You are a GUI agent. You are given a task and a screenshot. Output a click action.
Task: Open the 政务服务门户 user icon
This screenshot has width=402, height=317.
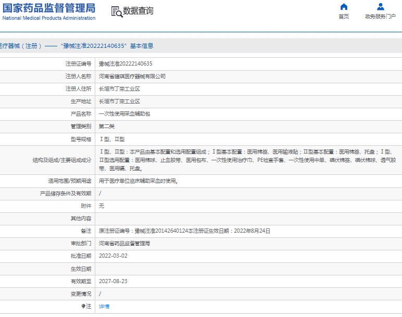pos(381,7)
